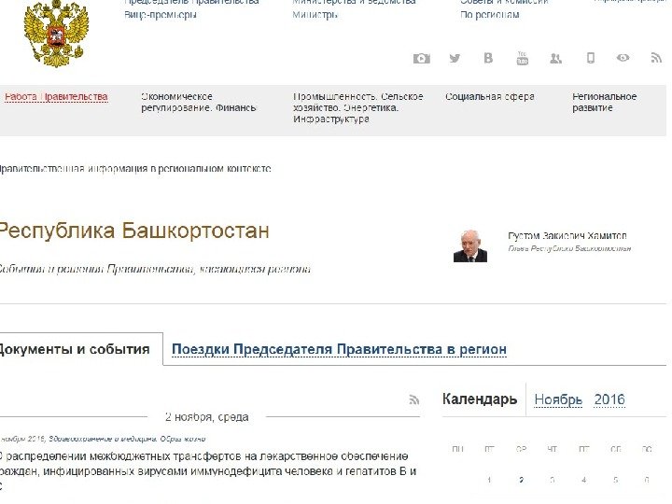
Task: Click the mobile phone version icon
Action: click(591, 58)
